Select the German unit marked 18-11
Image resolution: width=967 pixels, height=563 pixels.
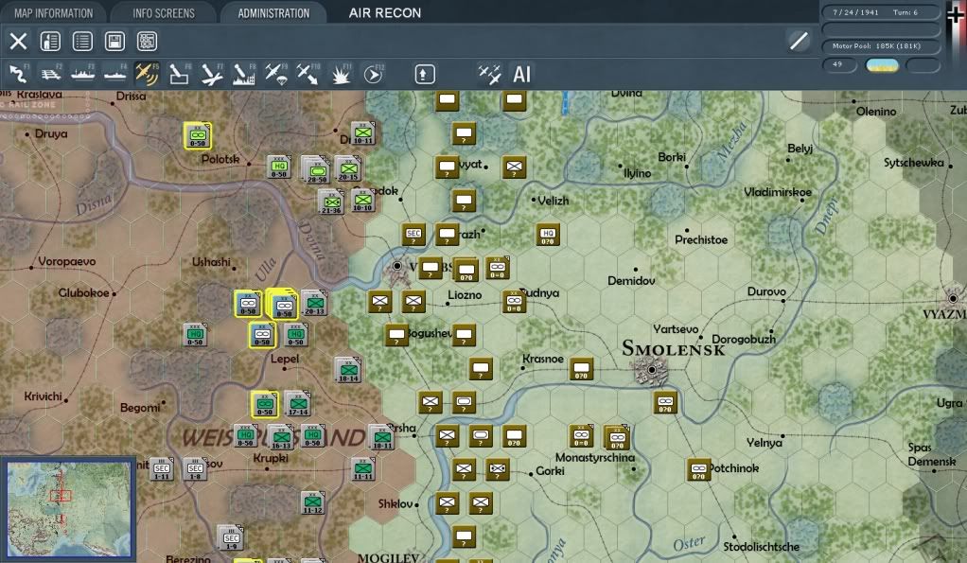pyautogui.click(x=381, y=437)
